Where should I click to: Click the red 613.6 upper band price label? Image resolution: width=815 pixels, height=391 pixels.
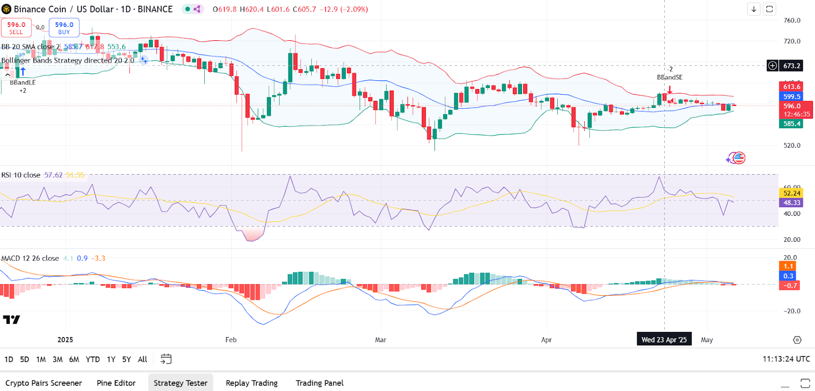coord(791,87)
